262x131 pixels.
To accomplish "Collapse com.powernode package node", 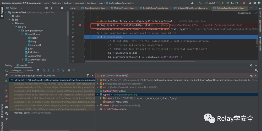I will click(19, 31).
